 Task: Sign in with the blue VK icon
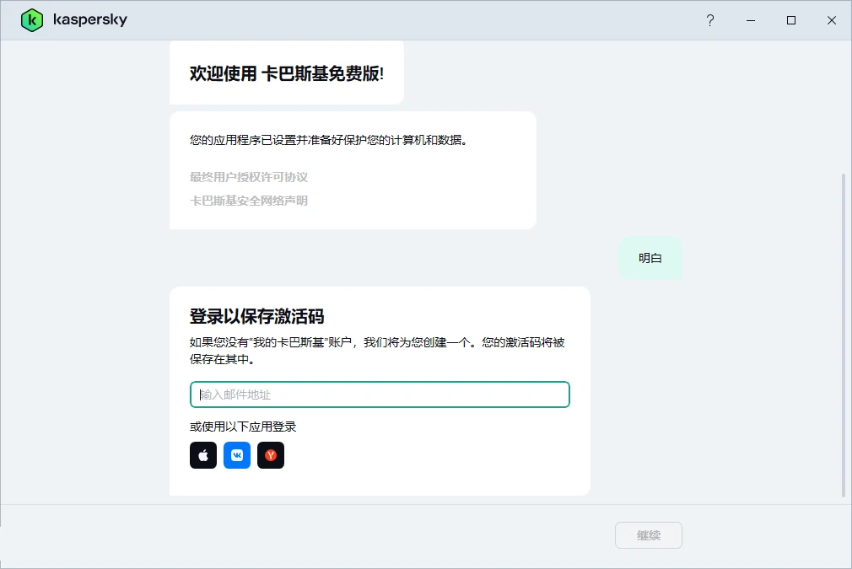(x=237, y=455)
